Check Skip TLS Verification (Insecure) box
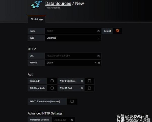Image resolution: width=152 pixels, height=122 pixels. point(72,101)
